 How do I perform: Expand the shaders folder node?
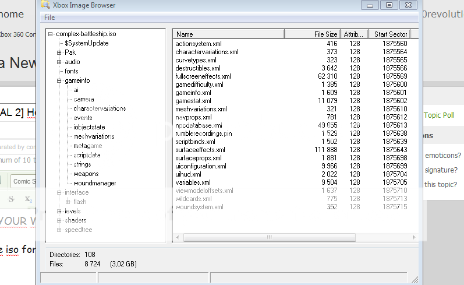[x=59, y=220]
